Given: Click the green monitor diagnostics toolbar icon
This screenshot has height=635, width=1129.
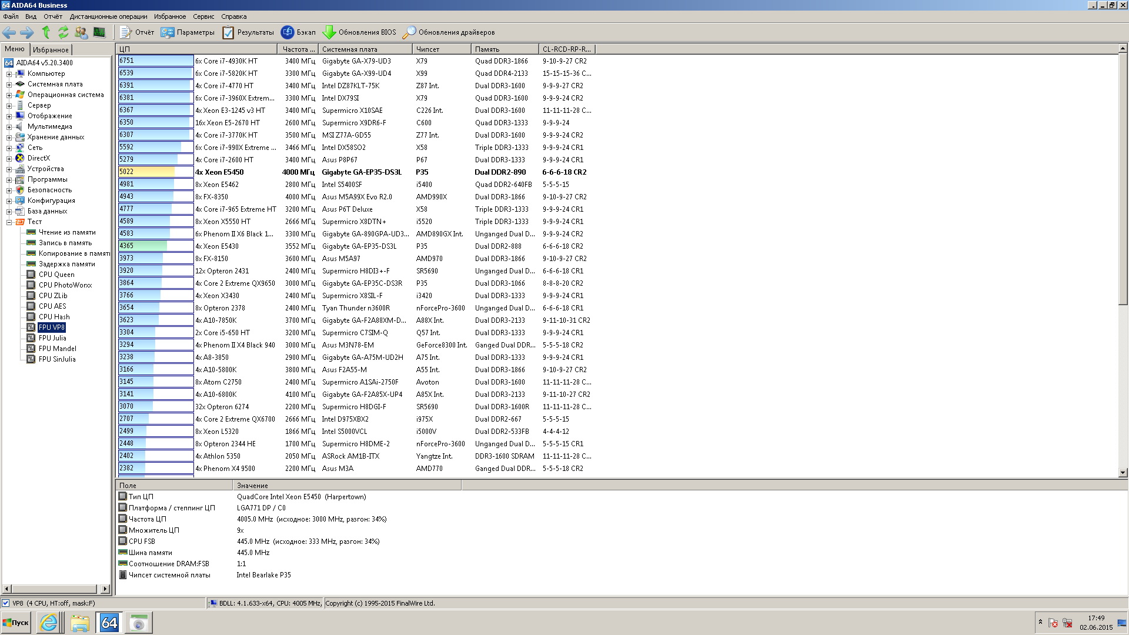Looking at the screenshot, I should (99, 32).
